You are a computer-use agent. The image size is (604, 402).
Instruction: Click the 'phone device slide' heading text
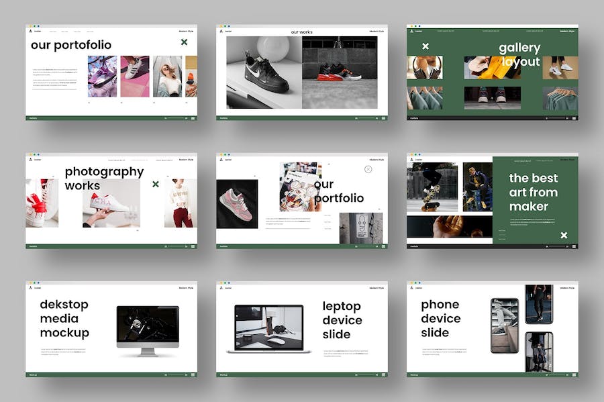(x=440, y=318)
